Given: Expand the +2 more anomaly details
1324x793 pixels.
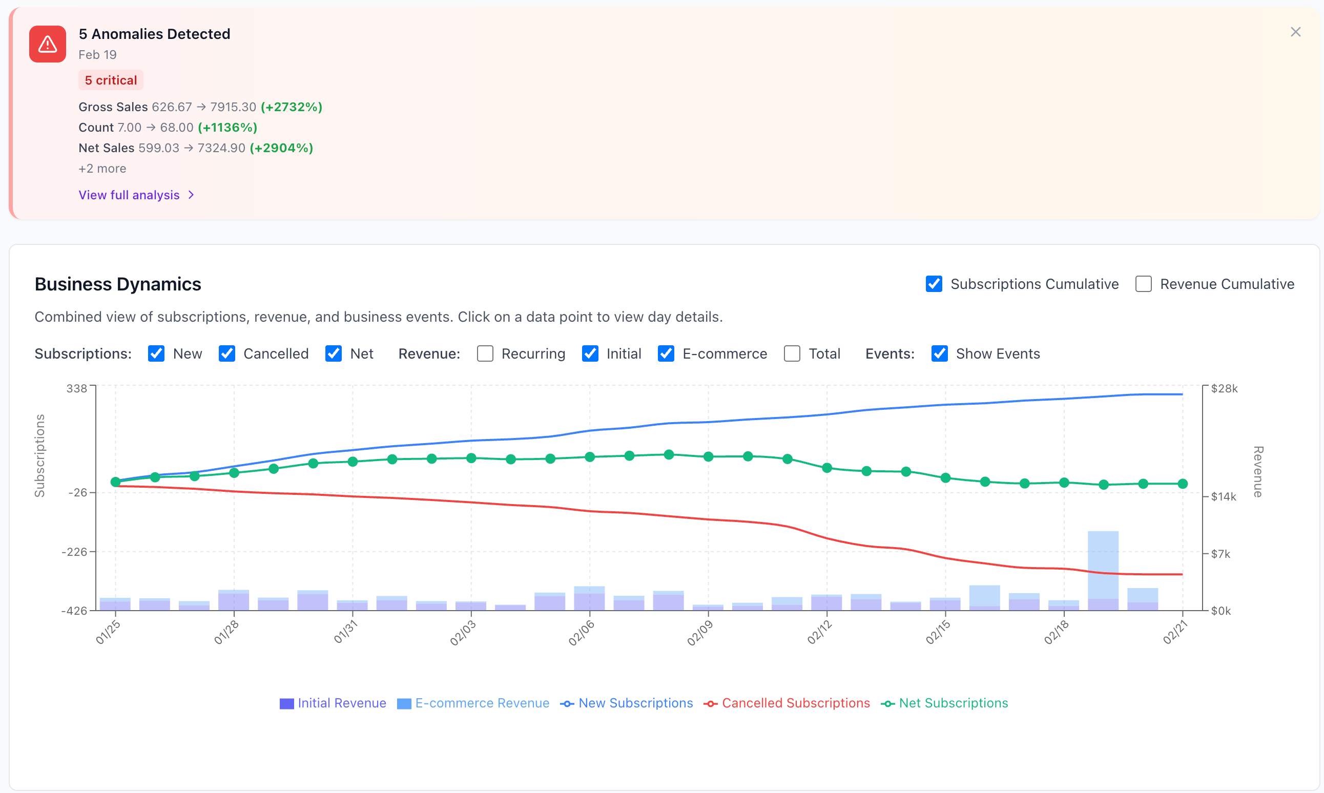Looking at the screenshot, I should pyautogui.click(x=102, y=168).
